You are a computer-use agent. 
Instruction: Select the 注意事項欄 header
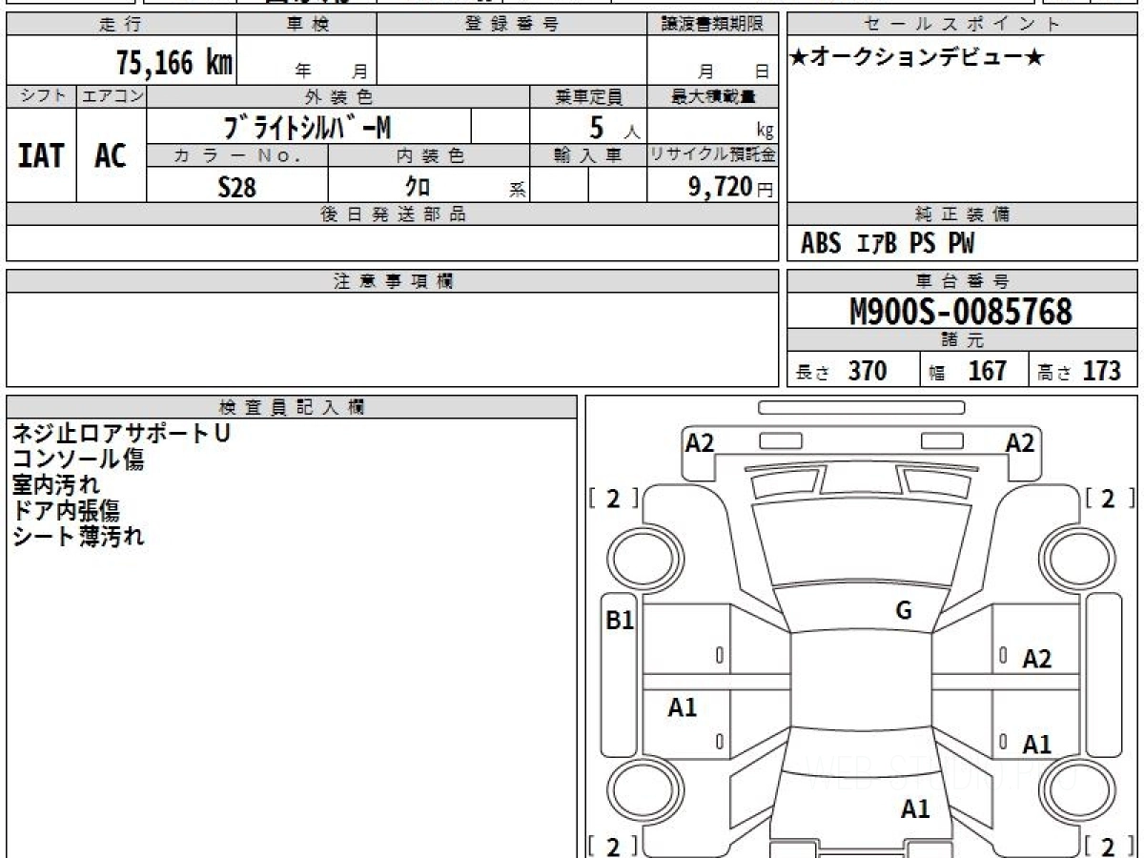392,281
